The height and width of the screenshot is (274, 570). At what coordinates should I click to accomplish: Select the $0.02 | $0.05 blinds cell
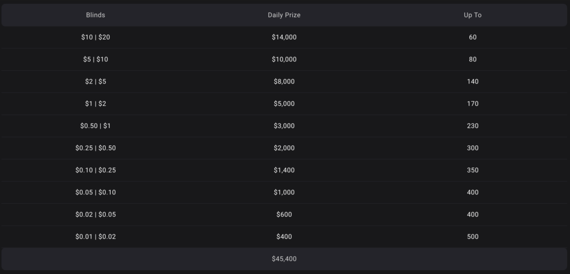(96, 214)
